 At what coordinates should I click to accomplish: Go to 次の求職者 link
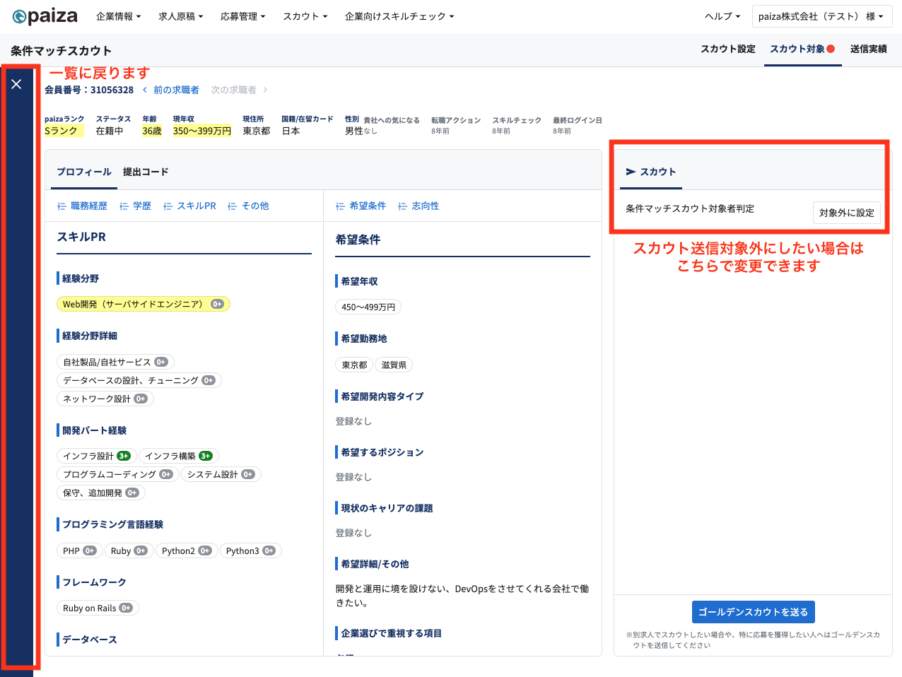click(240, 90)
